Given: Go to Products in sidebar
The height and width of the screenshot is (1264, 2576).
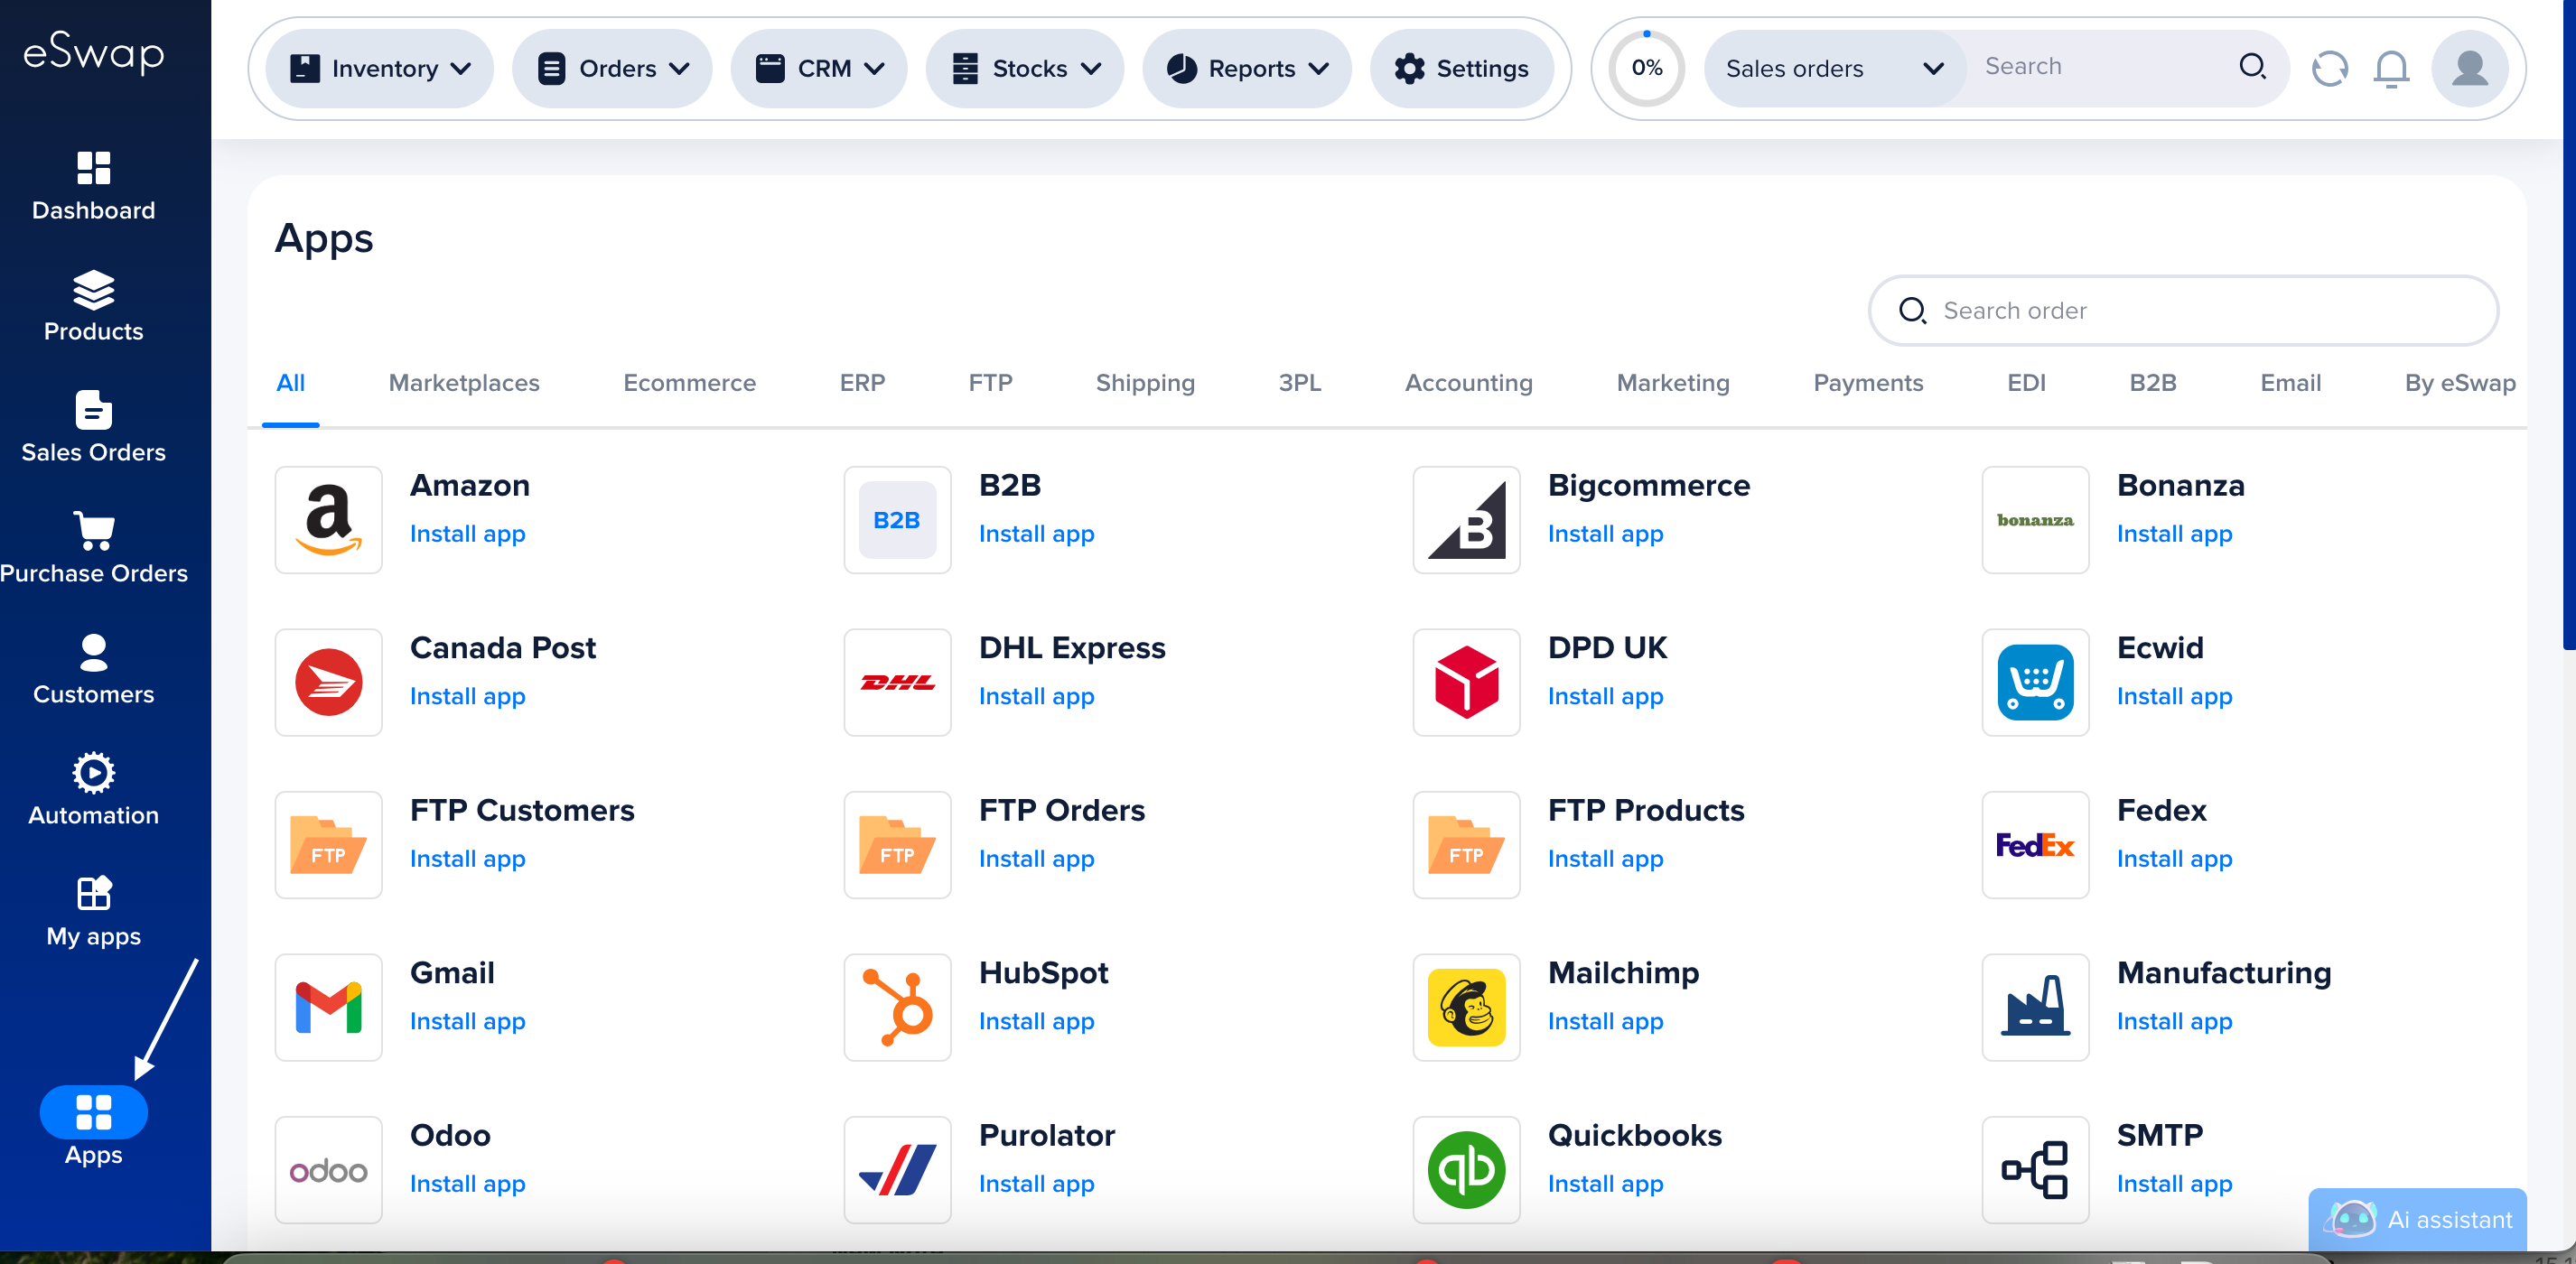Looking at the screenshot, I should click(93, 307).
